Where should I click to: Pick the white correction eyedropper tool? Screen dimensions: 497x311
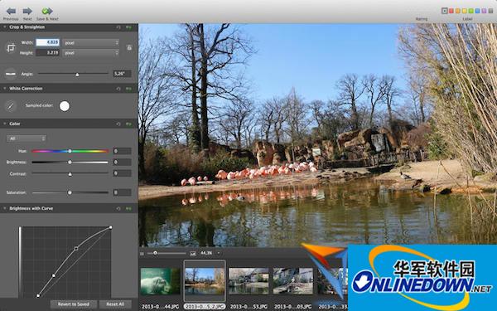point(11,106)
